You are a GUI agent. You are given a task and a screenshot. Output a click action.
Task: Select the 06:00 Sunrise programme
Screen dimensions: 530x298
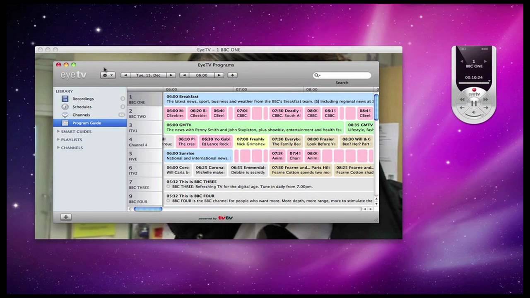point(198,156)
